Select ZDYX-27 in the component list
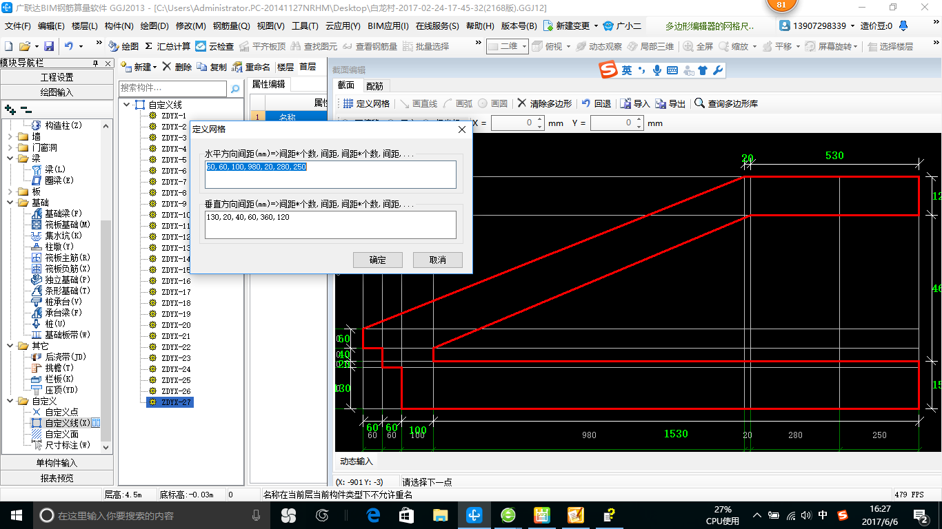Image resolution: width=942 pixels, height=529 pixels. point(170,402)
